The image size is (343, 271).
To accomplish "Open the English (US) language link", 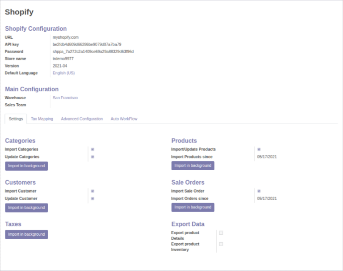I will [x=64, y=73].
